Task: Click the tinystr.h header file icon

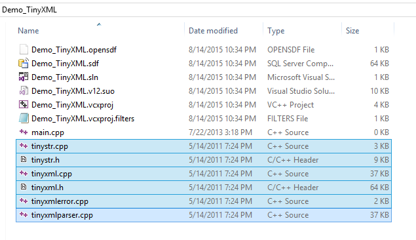Action: [x=24, y=159]
